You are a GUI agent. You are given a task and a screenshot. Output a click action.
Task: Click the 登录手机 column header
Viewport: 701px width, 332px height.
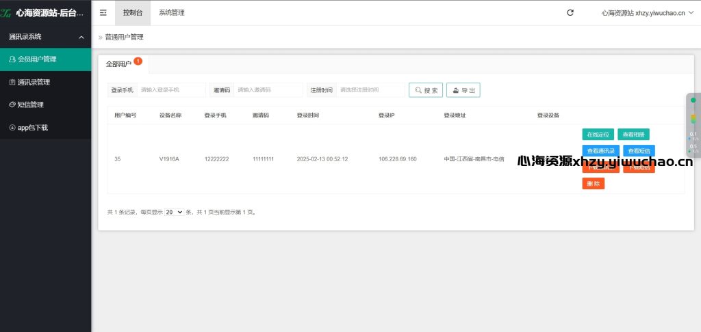click(x=216, y=115)
